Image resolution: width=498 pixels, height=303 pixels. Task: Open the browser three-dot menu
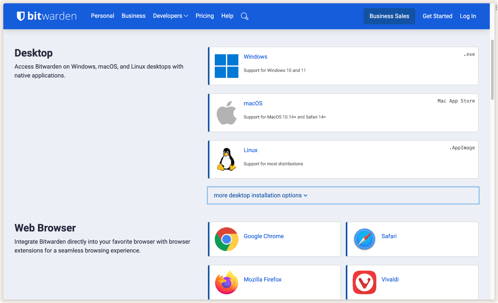(496, 7)
